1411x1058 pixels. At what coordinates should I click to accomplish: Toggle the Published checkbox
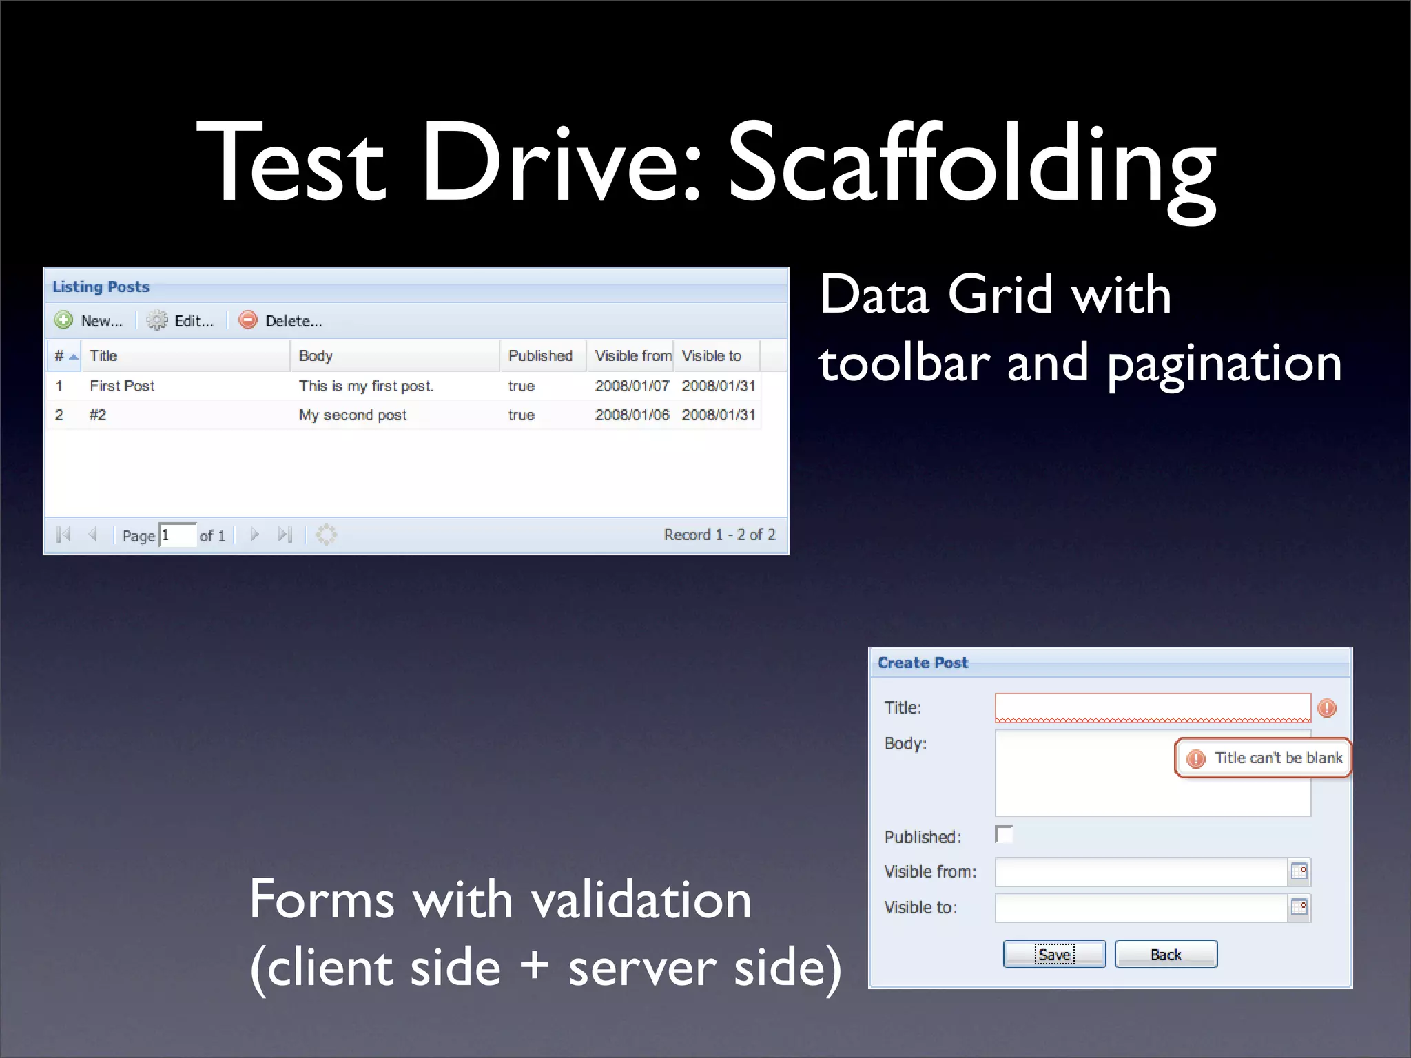(1005, 835)
